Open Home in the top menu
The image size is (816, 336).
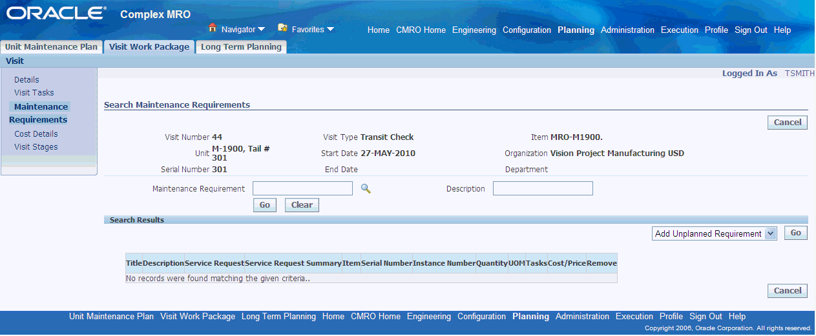click(379, 30)
